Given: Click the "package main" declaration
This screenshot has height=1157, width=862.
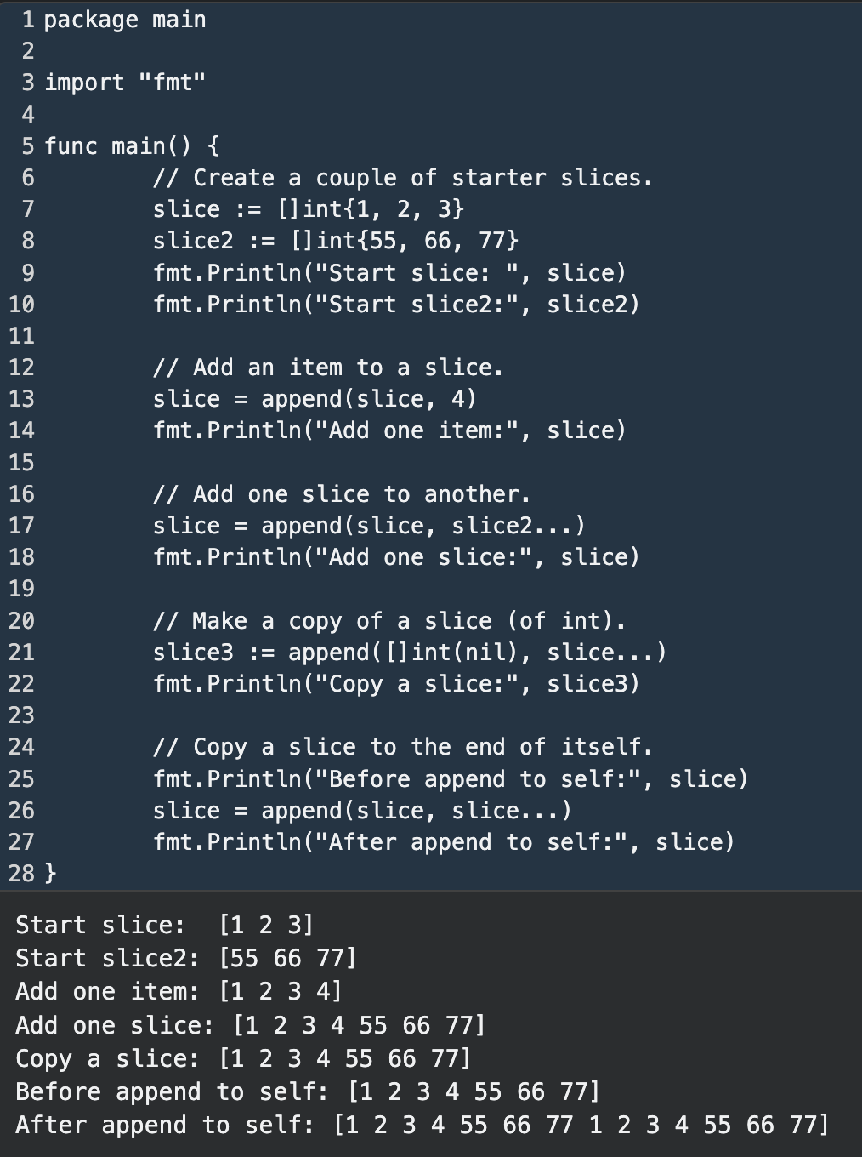Looking at the screenshot, I should pyautogui.click(x=125, y=20).
